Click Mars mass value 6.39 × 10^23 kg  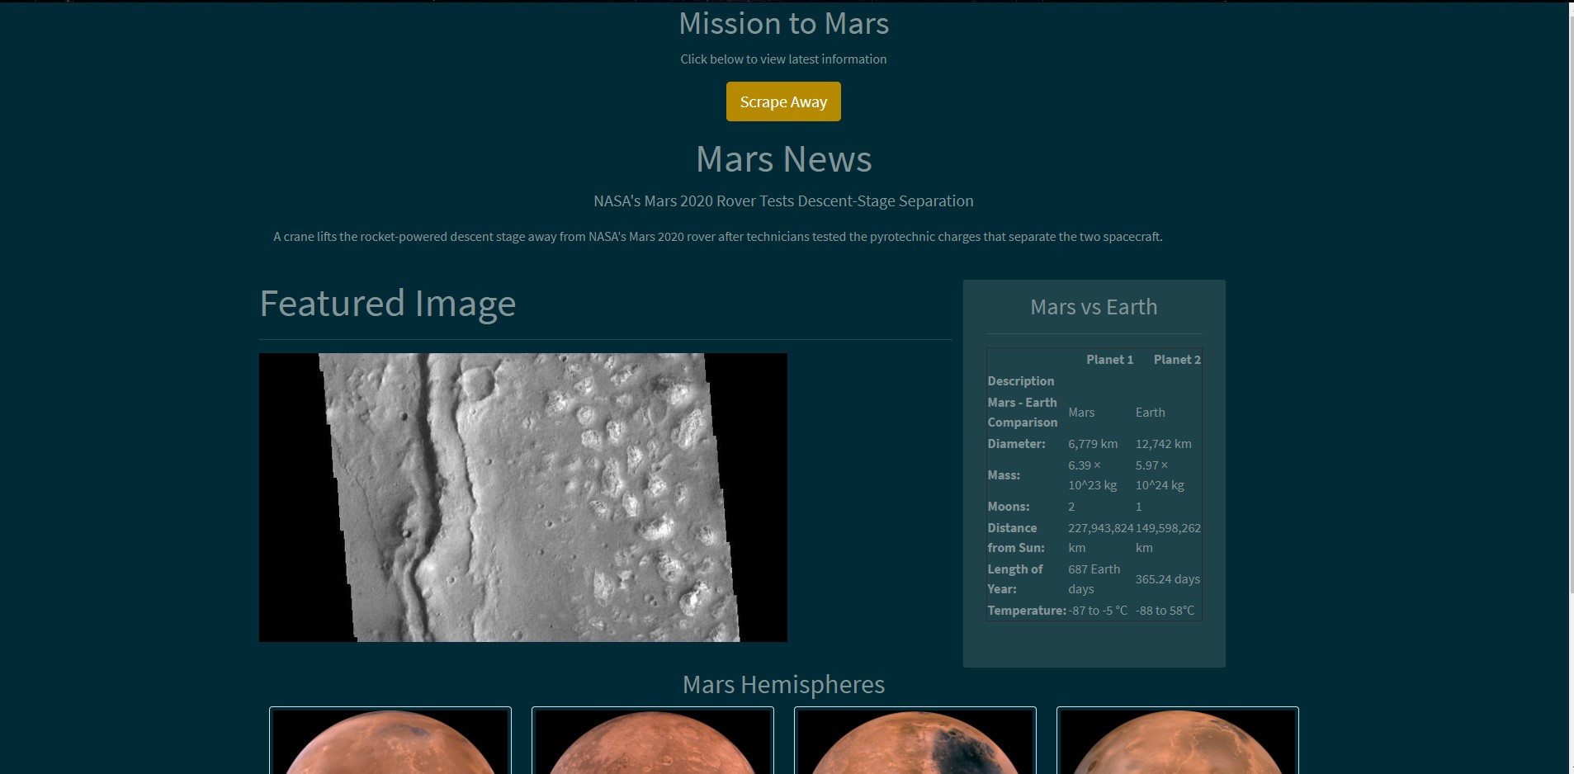(1093, 475)
